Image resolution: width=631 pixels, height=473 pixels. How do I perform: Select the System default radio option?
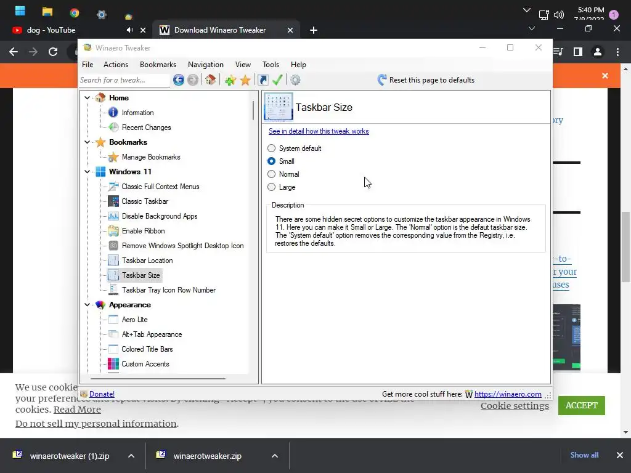(x=272, y=148)
